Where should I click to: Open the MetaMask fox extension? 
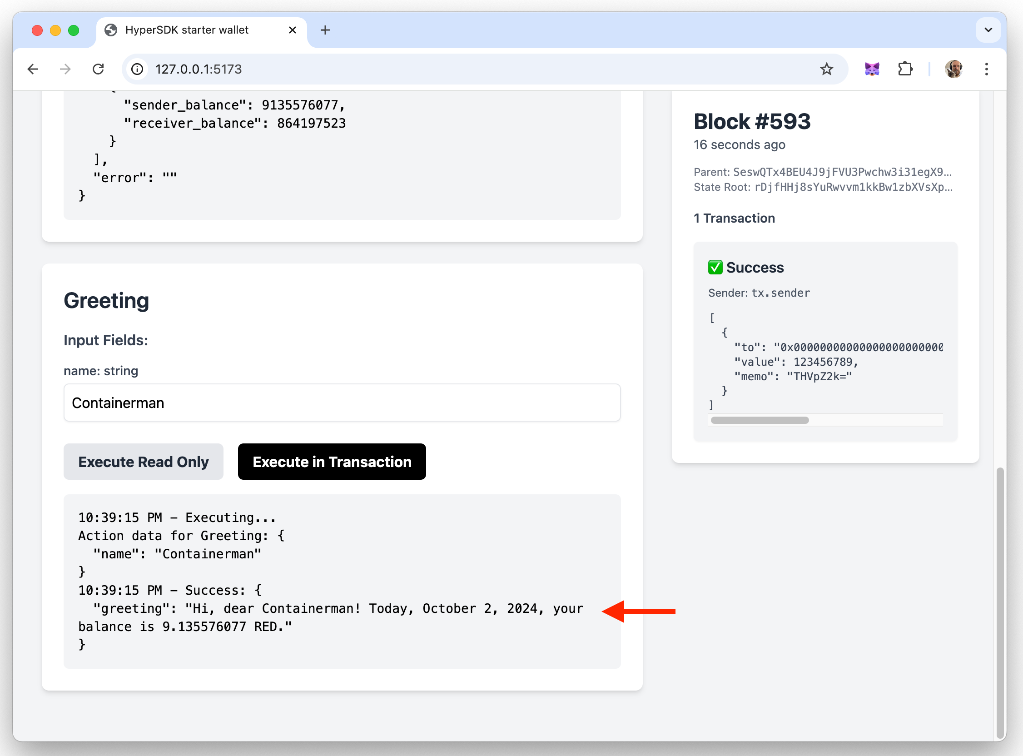(872, 69)
